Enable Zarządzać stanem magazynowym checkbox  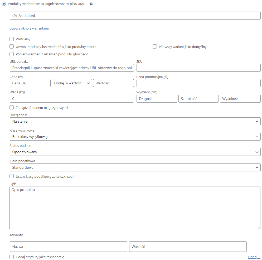pyautogui.click(x=12, y=107)
